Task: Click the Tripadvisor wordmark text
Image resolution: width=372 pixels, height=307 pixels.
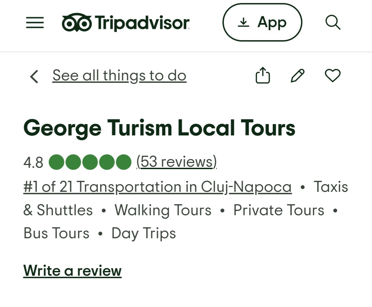Action: (142, 23)
